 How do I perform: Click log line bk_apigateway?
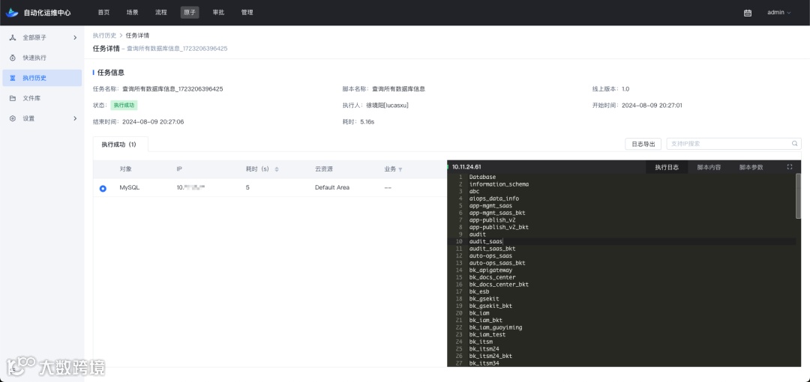490,270
